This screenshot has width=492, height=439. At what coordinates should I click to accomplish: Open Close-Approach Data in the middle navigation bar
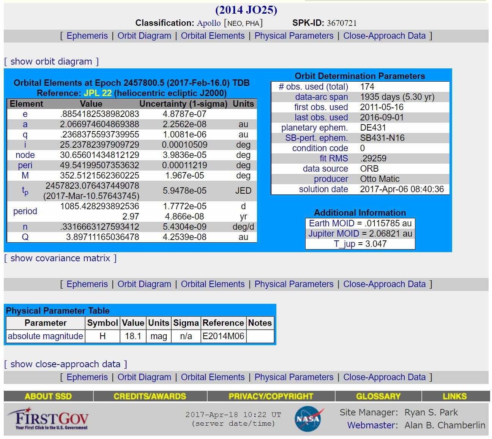[x=385, y=284]
